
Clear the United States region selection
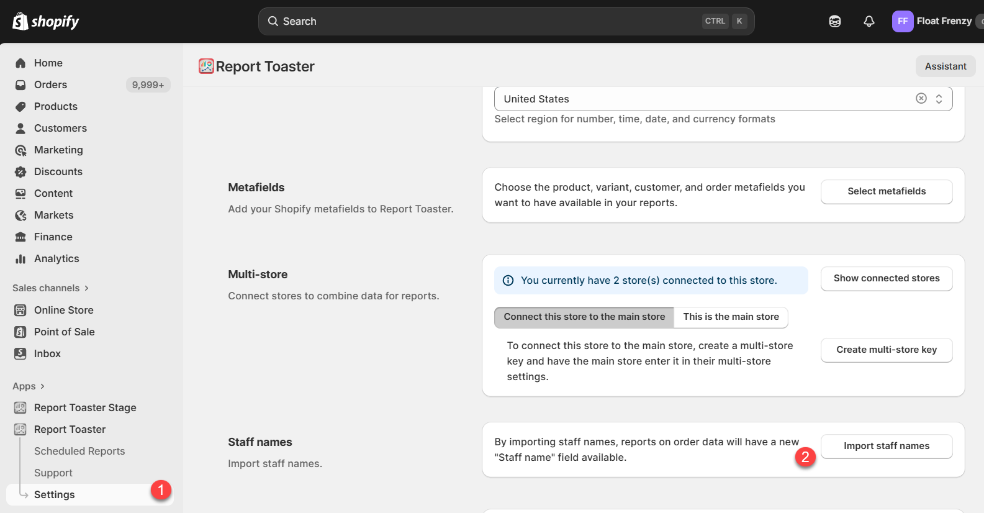(x=921, y=99)
